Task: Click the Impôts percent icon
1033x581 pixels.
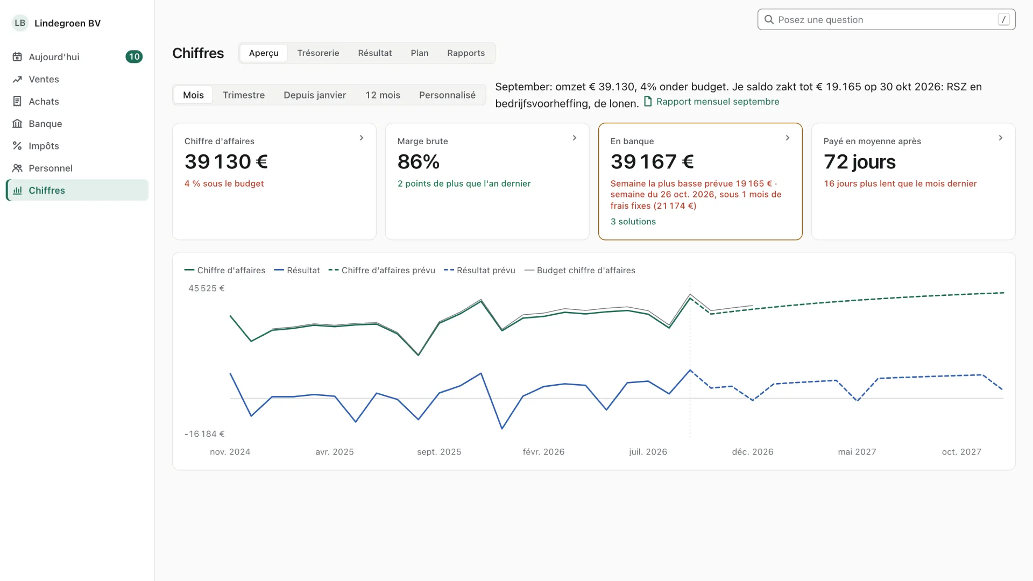Action: pyautogui.click(x=17, y=146)
